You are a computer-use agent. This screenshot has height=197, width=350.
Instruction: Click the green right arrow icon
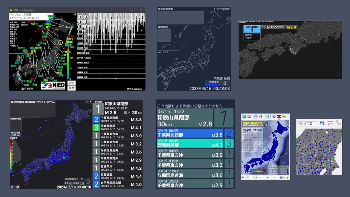tap(284, 116)
